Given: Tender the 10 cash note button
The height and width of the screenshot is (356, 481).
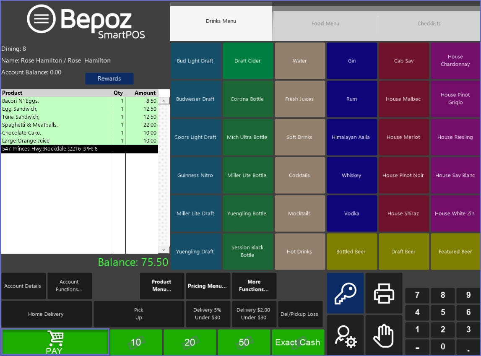Looking at the screenshot, I should tap(136, 342).
